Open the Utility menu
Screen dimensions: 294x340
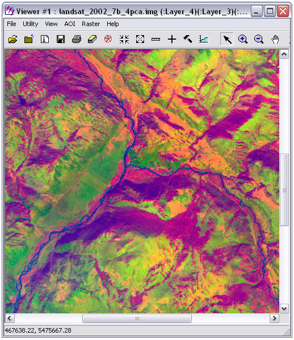[31, 24]
